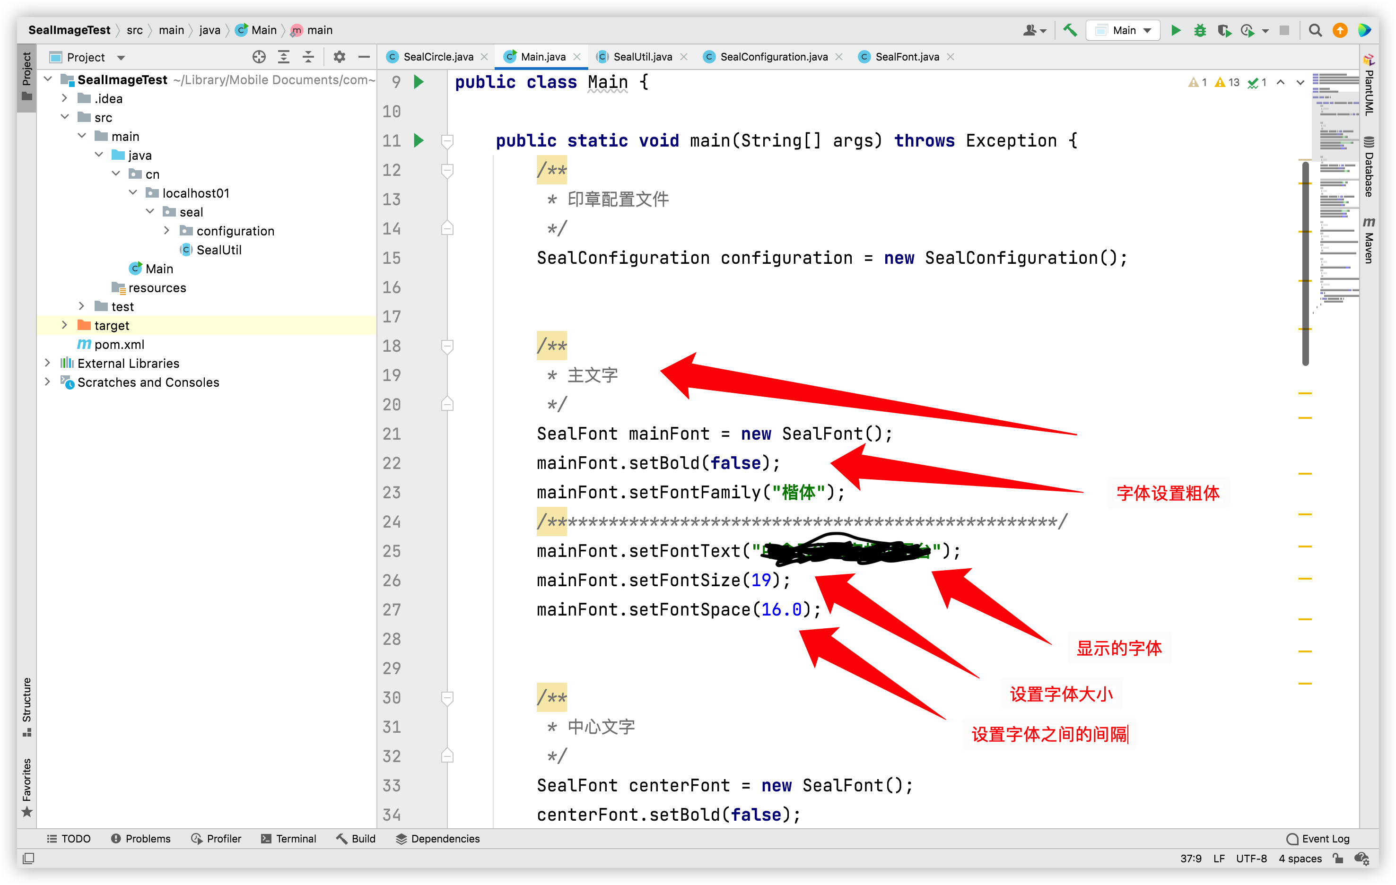This screenshot has width=1396, height=885.
Task: Fold the 主文字 comment at line 18
Action: (447, 346)
